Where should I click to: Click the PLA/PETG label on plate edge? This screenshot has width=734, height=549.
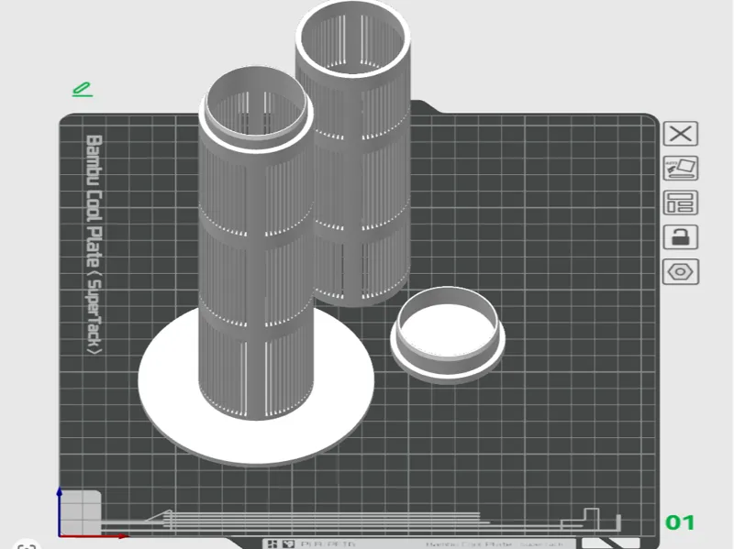[x=328, y=544]
